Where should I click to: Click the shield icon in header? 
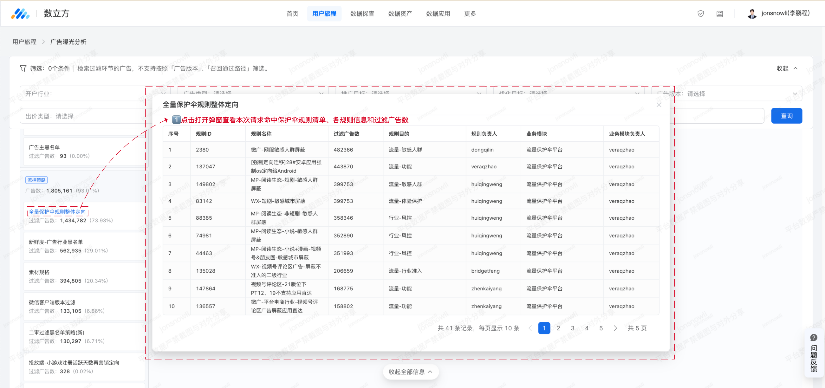point(700,13)
